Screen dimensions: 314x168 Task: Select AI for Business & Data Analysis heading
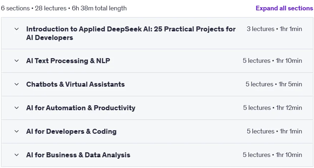point(78,155)
